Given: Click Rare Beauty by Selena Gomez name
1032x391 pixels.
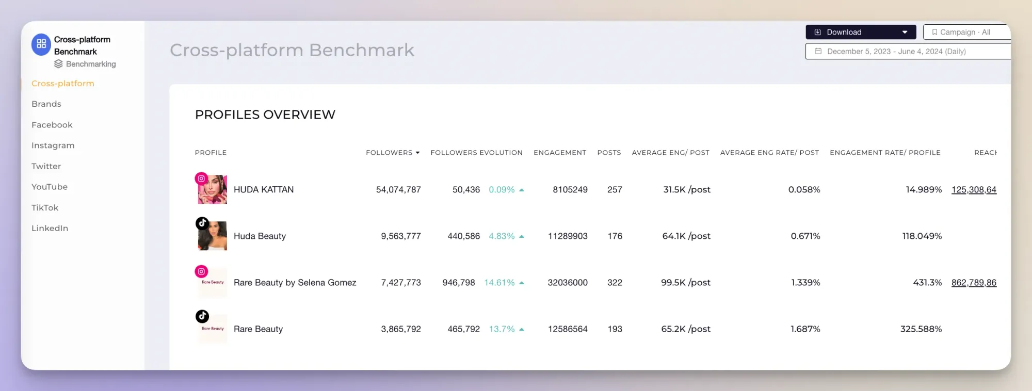Looking at the screenshot, I should click(295, 283).
